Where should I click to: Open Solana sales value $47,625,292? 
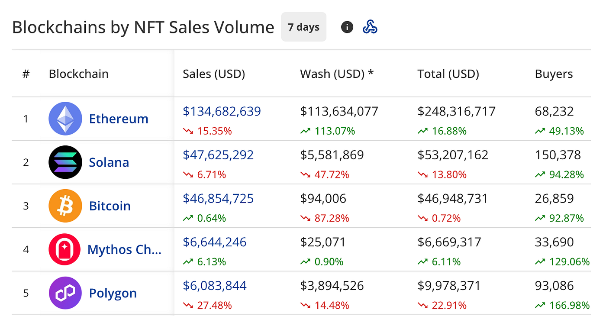(x=219, y=155)
